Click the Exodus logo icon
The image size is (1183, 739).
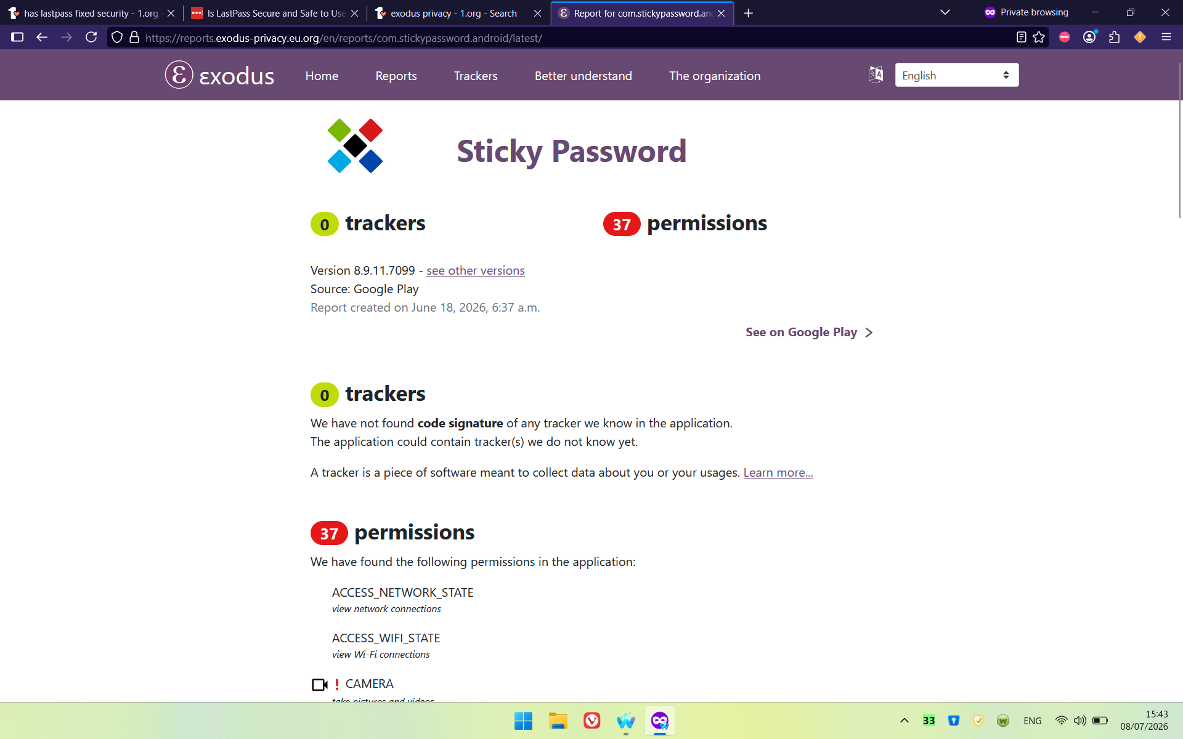pyautogui.click(x=179, y=75)
